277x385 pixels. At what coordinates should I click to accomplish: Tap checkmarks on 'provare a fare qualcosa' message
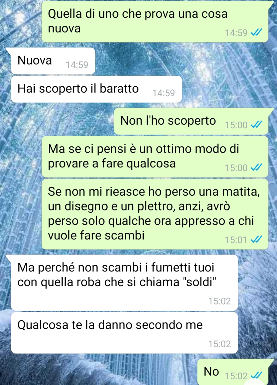(256, 167)
